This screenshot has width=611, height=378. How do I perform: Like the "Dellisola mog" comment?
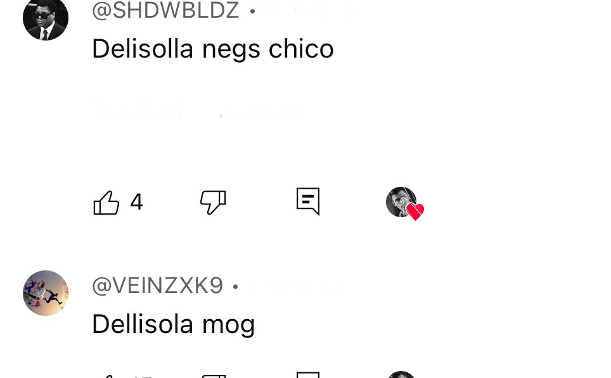coord(106,376)
